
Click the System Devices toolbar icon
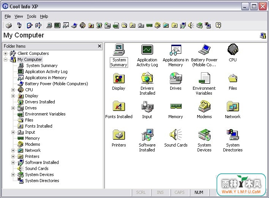199,25
